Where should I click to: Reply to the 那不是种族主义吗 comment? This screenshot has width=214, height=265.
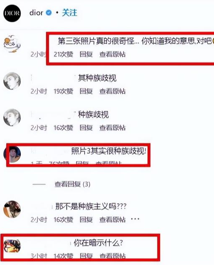pyautogui.click(x=86, y=219)
